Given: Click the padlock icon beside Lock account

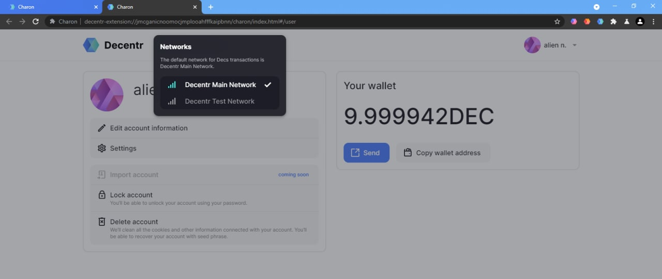Looking at the screenshot, I should click(102, 195).
